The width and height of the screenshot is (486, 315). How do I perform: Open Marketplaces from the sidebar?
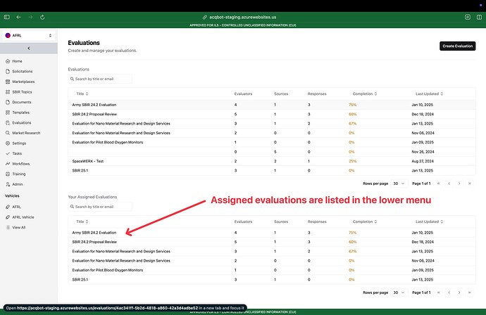[23, 82]
